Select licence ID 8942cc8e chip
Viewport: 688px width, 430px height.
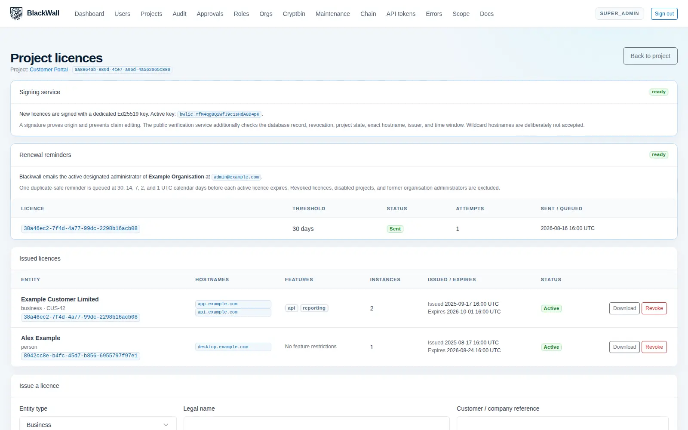click(x=80, y=356)
